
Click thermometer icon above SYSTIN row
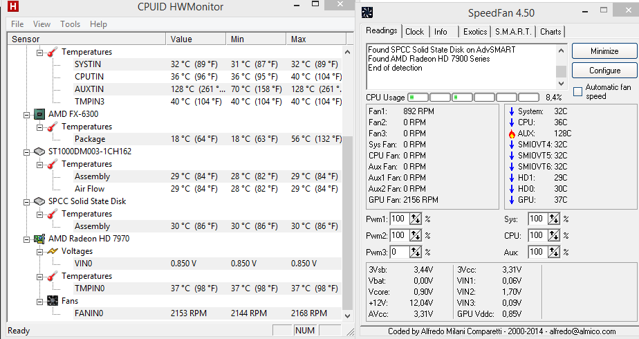pyautogui.click(x=52, y=52)
